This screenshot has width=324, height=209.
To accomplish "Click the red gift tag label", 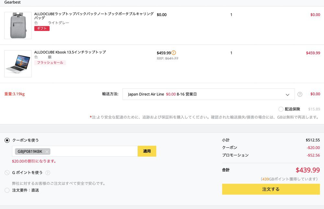I will pos(42,28).
